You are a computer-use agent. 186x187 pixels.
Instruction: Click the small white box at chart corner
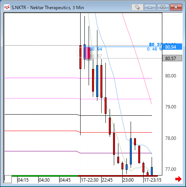(x=8, y=179)
